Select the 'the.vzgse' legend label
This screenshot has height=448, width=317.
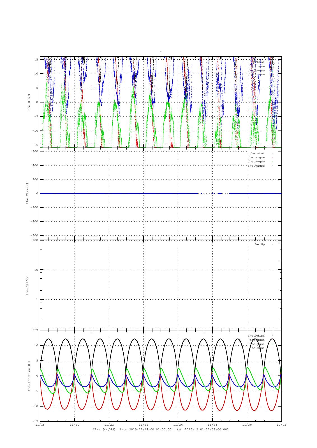coord(256,166)
